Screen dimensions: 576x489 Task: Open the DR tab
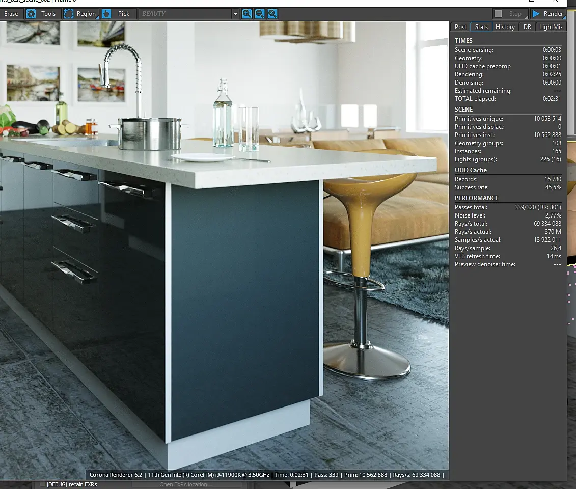[x=527, y=27]
